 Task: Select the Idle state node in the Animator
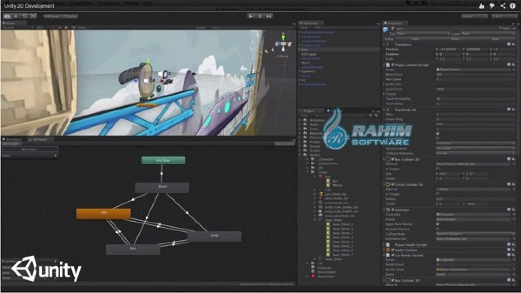coord(104,213)
